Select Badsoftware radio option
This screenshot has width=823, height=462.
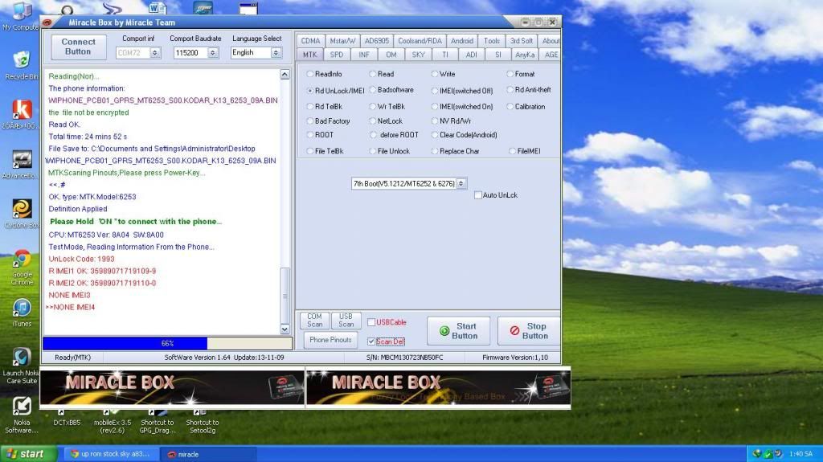pos(373,90)
